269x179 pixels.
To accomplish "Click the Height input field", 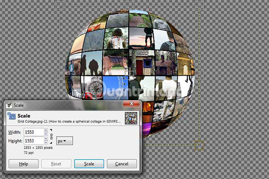I will 34,141.
